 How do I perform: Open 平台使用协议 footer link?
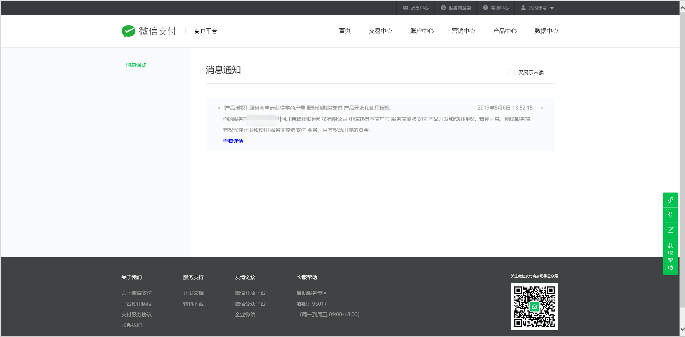point(136,304)
